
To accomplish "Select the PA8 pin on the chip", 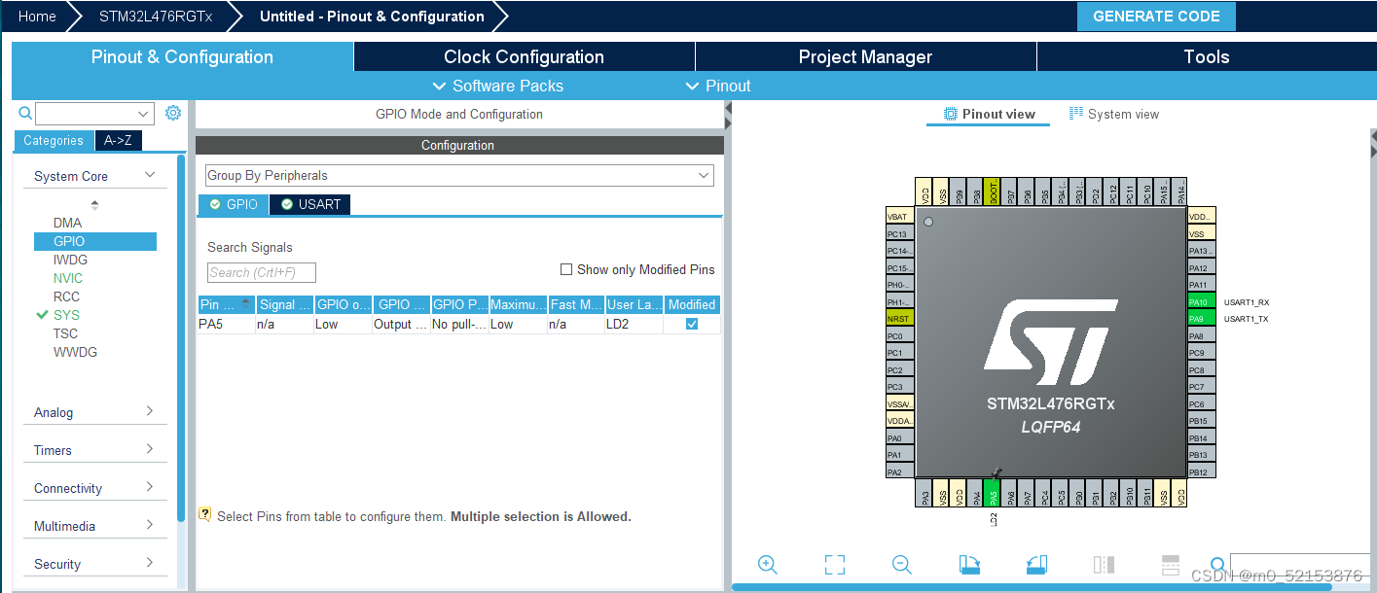I will [1202, 336].
